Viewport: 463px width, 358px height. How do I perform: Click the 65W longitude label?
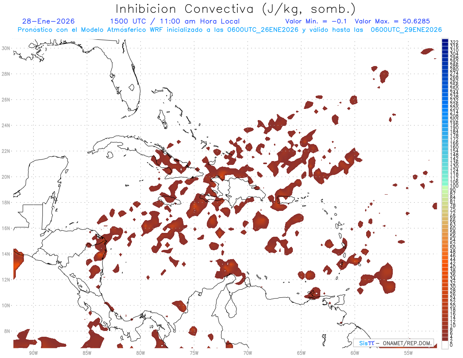301,353
